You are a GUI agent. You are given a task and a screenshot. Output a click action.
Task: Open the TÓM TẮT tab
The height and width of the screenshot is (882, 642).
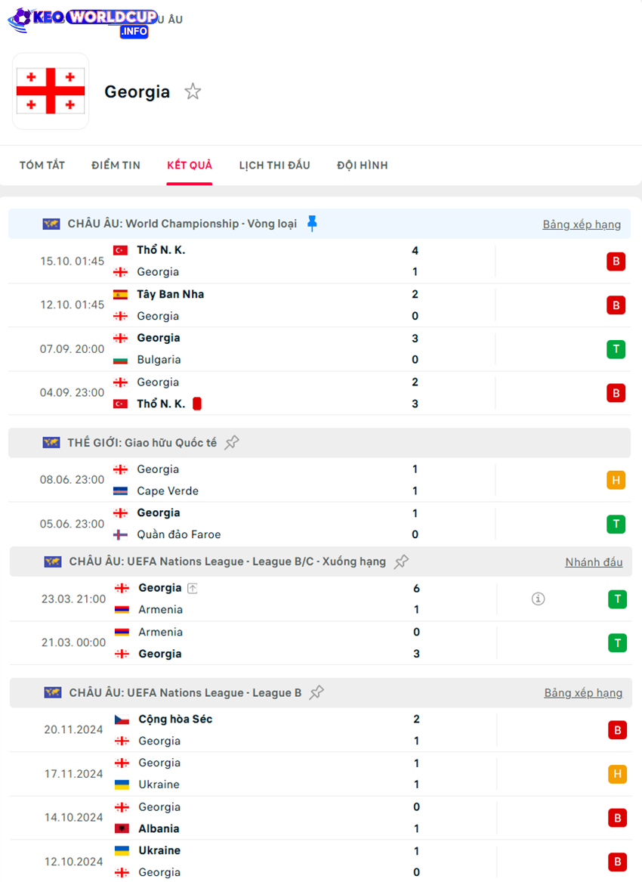pos(42,166)
